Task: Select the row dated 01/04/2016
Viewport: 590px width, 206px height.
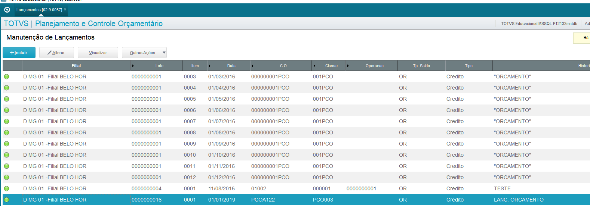Action: [296, 88]
